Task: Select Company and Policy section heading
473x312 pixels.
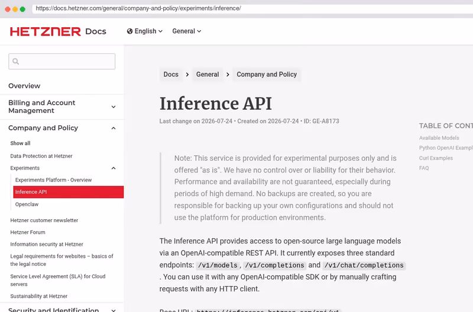Action: 43,128
